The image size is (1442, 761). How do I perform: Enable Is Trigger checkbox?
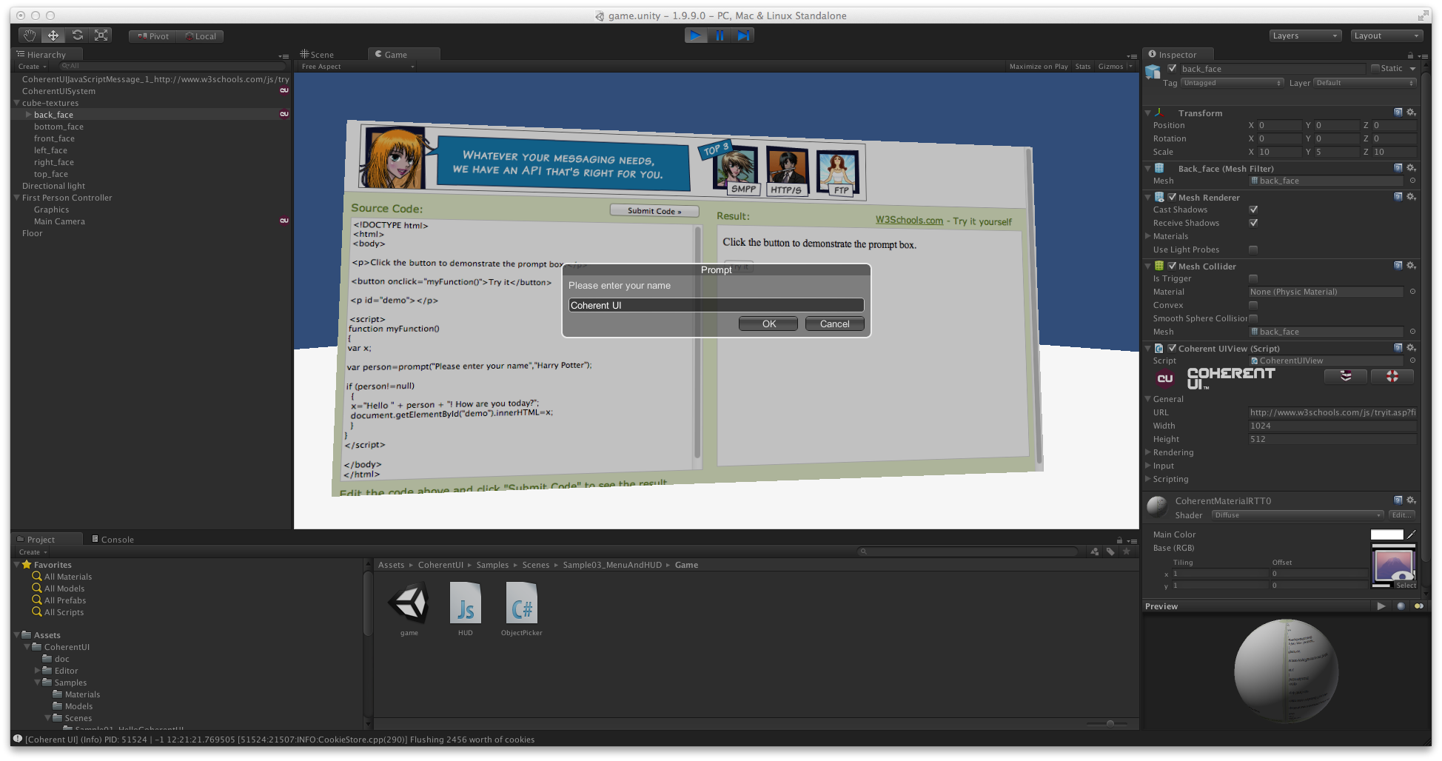coord(1253,278)
